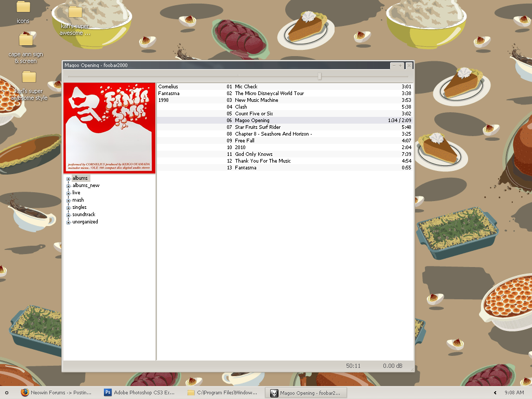This screenshot has height=399, width=532.
Task: Select track 01 Mic Check
Action: 284,87
